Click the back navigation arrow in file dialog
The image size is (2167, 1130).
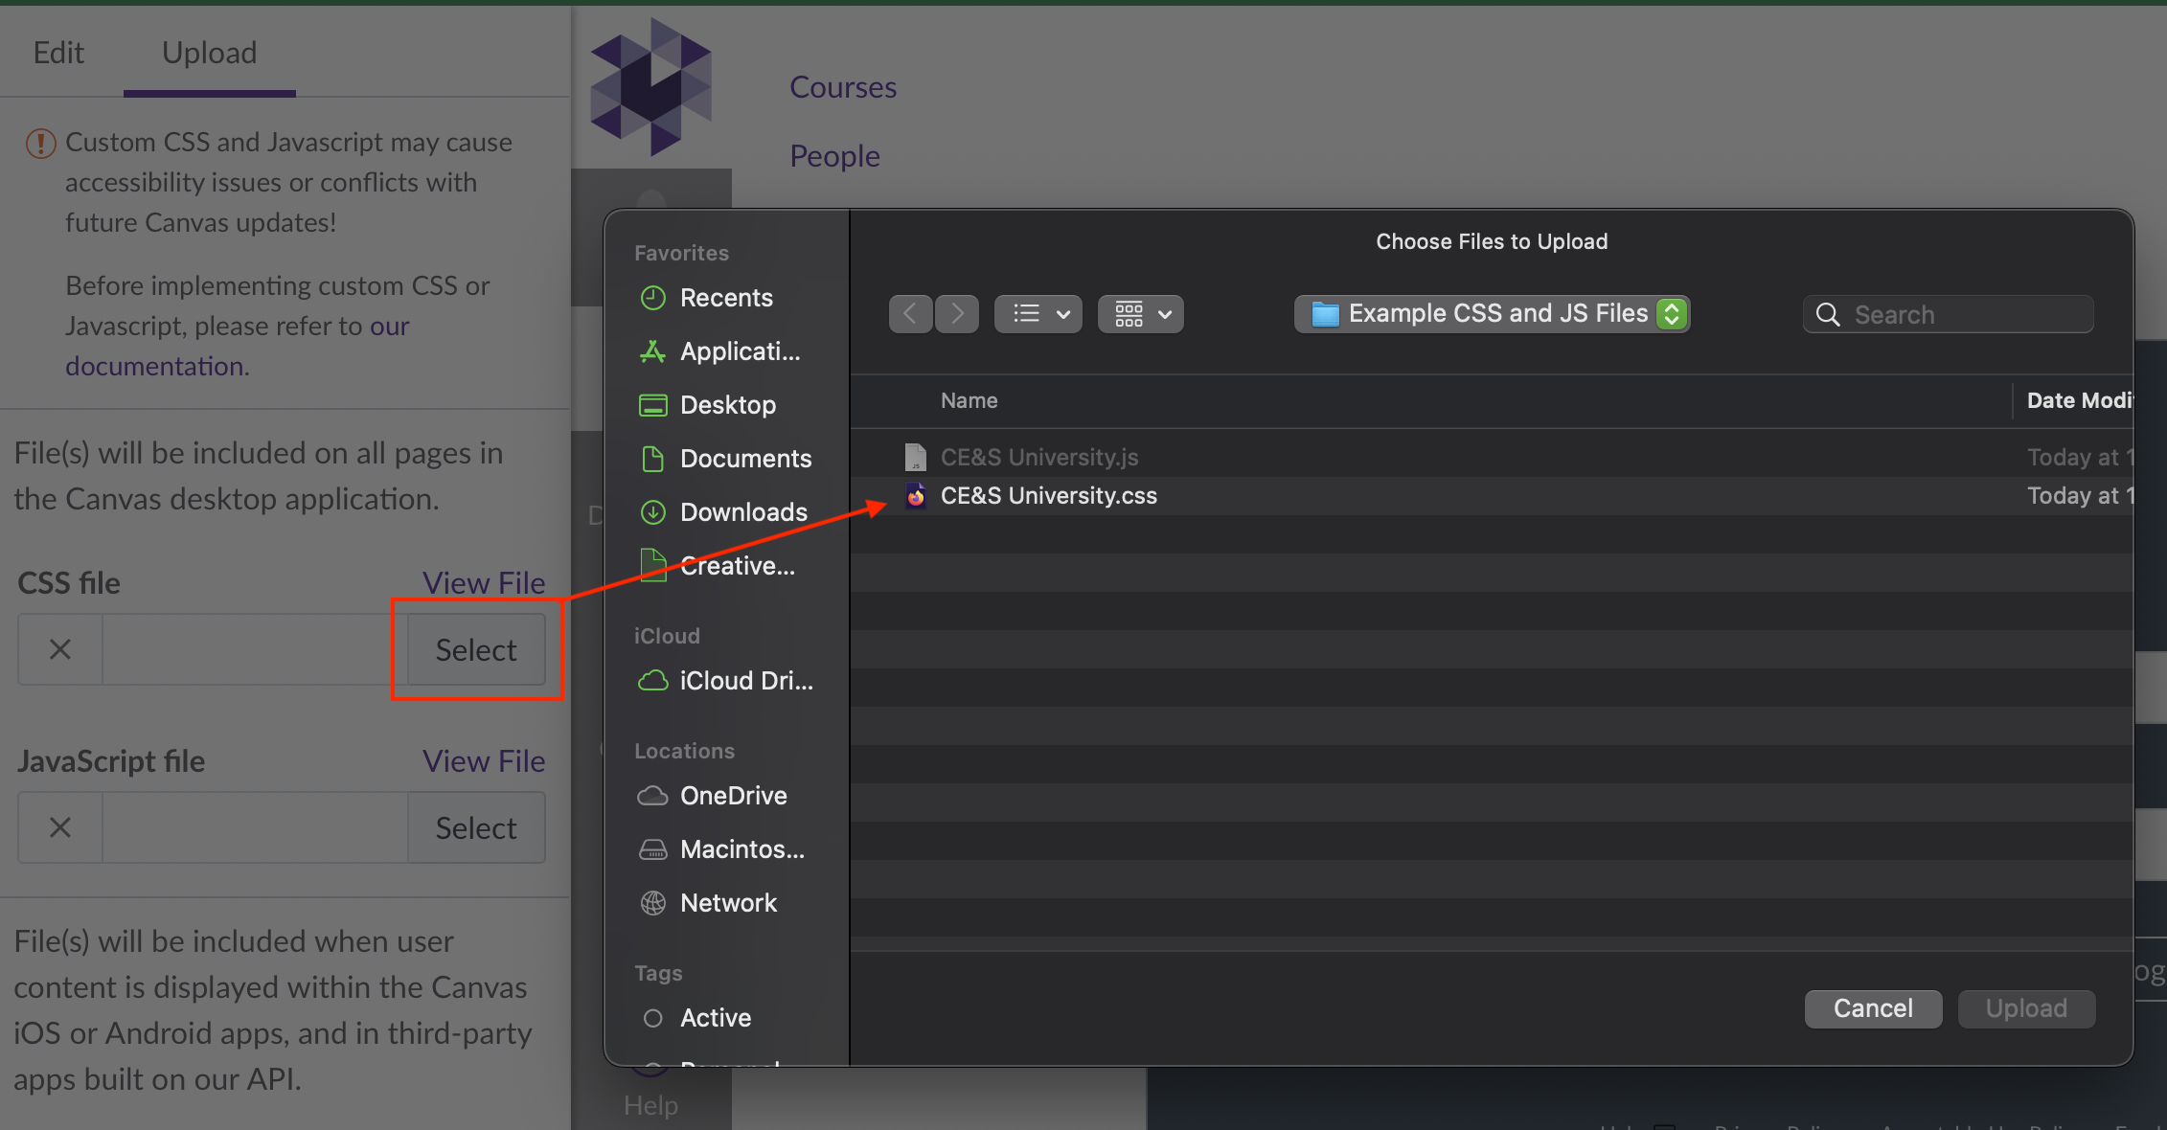tap(910, 314)
